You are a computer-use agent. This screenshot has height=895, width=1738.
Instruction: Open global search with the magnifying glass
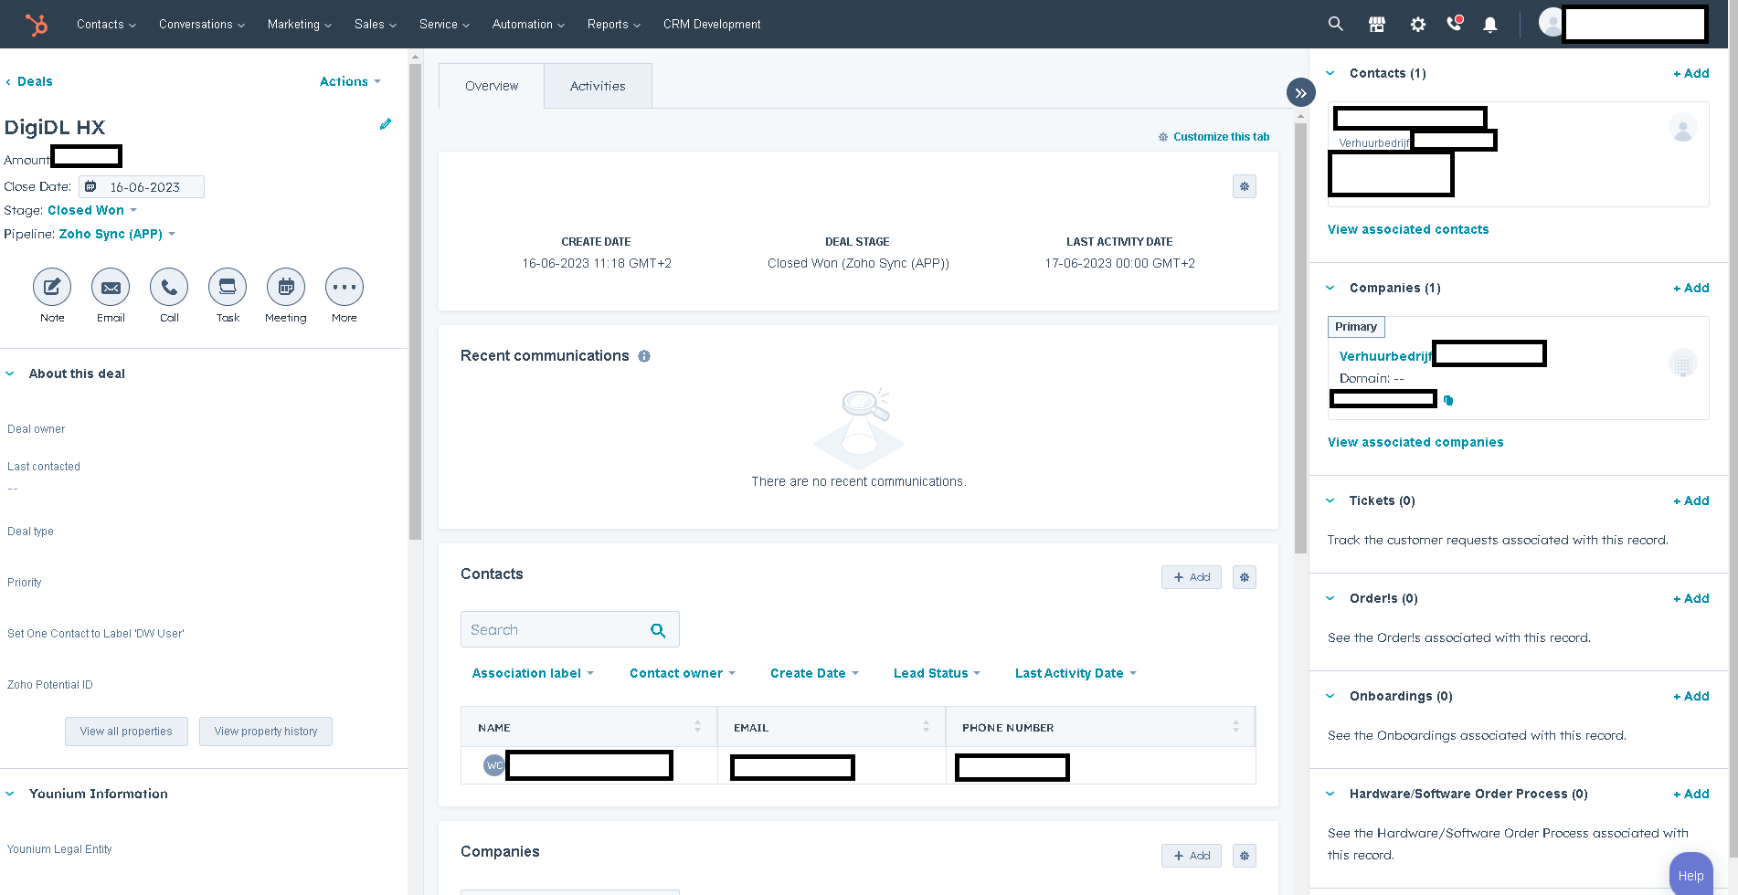coord(1335,24)
